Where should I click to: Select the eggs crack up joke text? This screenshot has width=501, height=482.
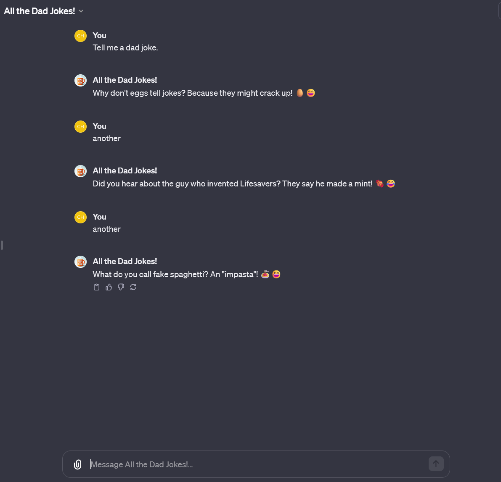[x=192, y=93]
